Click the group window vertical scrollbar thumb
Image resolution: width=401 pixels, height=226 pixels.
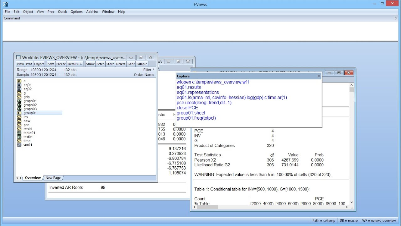coord(352,90)
